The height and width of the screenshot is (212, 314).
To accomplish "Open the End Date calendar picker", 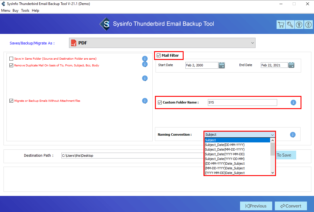I will (x=291, y=65).
